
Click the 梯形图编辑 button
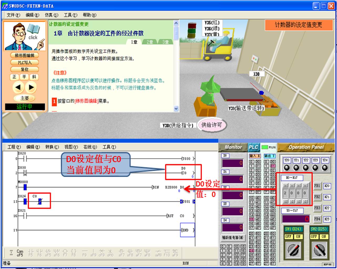24,55
